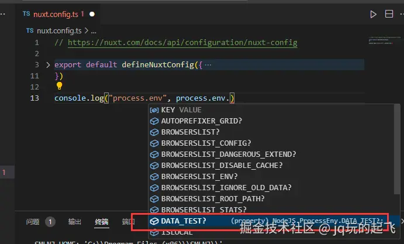The height and width of the screenshot is (244, 404).
Task: Click line number 13 in the gutter
Action: (x=34, y=98)
